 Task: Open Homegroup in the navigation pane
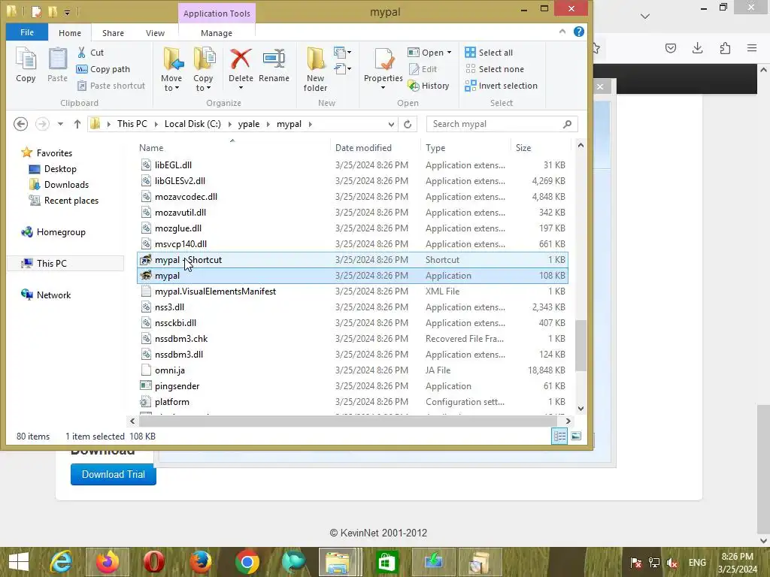[53, 232]
